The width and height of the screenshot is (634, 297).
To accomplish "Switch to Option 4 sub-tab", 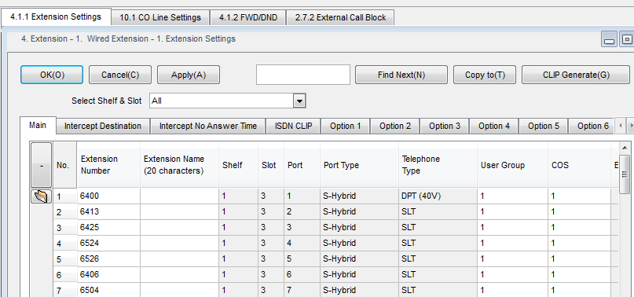I will click(x=494, y=126).
